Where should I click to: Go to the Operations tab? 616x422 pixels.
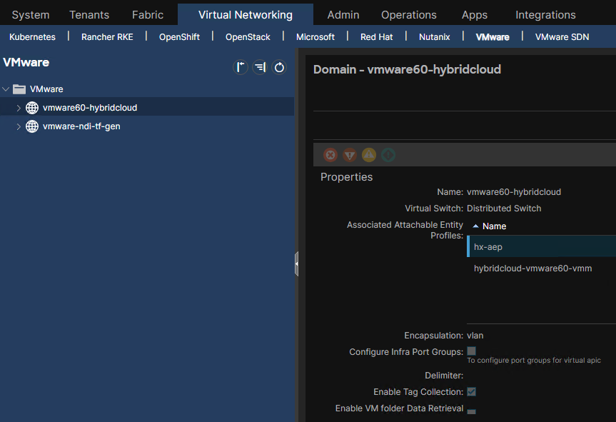(408, 15)
